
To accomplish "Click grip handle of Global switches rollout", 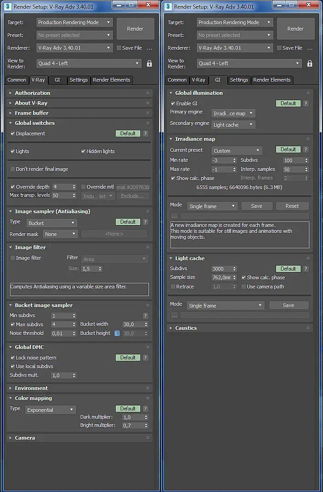I will pyautogui.click(x=148, y=123).
